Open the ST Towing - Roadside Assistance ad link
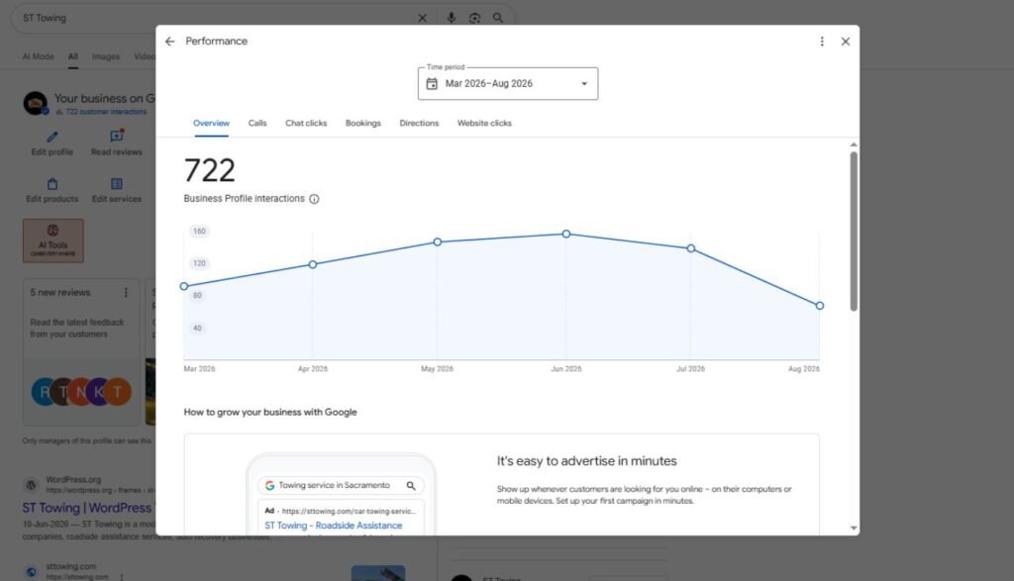This screenshot has width=1014, height=581. [x=333, y=526]
